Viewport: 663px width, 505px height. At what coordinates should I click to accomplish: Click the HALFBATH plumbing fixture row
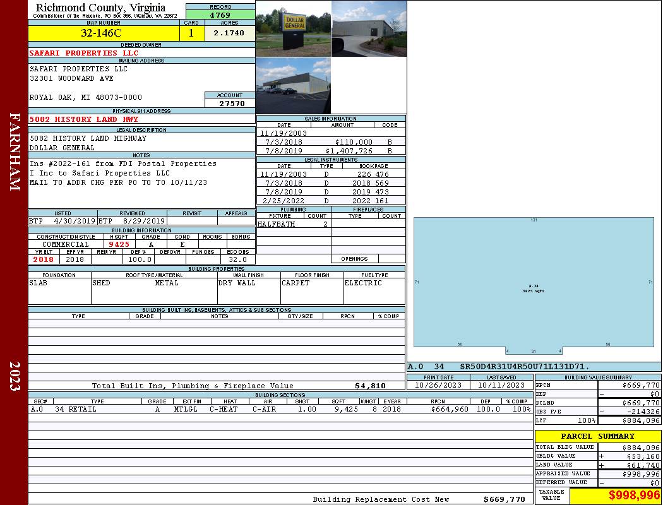coord(293,224)
